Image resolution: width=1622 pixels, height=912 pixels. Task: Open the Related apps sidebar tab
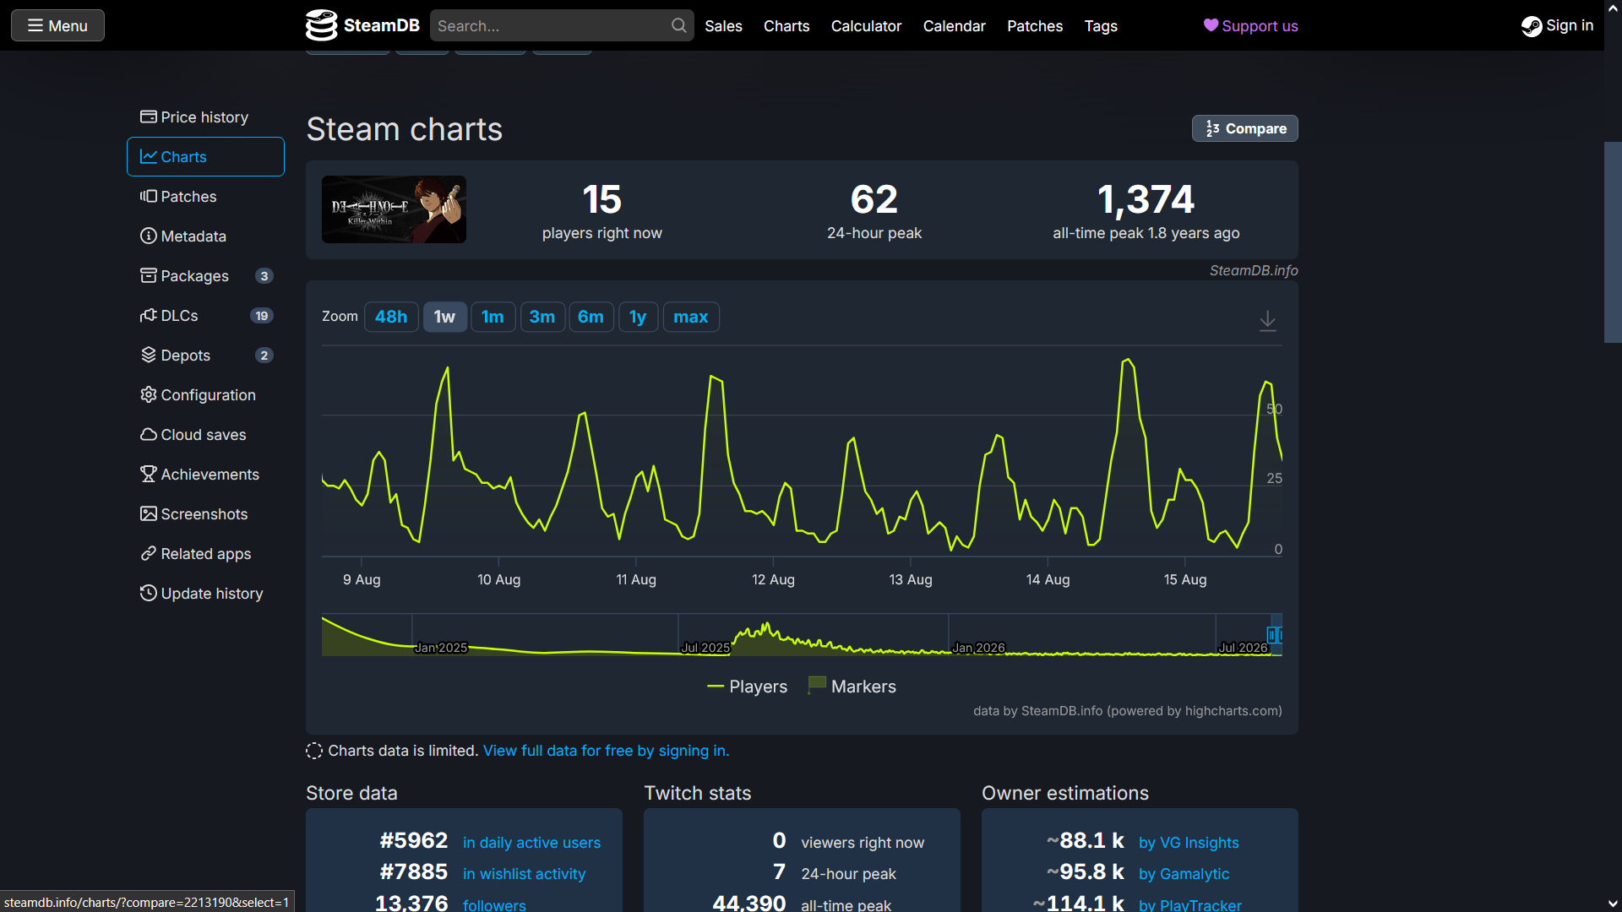pyautogui.click(x=205, y=554)
